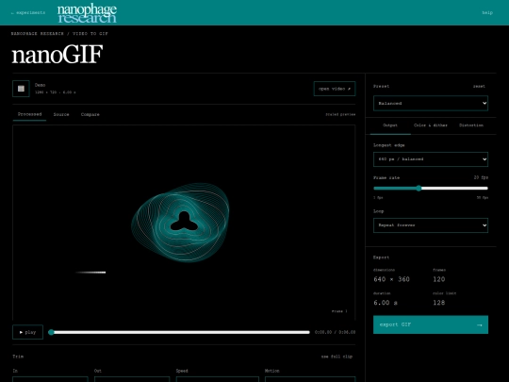Click the 6.00 s duration value
Image resolution: width=509 pixels, height=382 pixels.
[x=386, y=303]
